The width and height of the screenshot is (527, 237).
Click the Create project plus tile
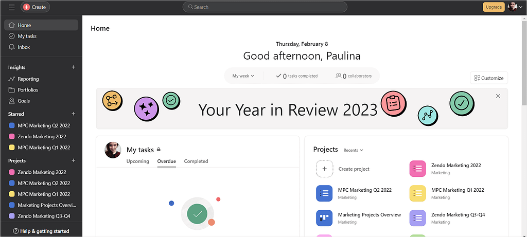[324, 169]
